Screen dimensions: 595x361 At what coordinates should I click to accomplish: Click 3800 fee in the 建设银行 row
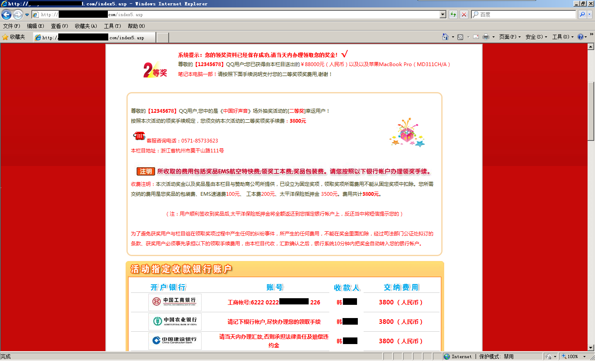point(401,341)
